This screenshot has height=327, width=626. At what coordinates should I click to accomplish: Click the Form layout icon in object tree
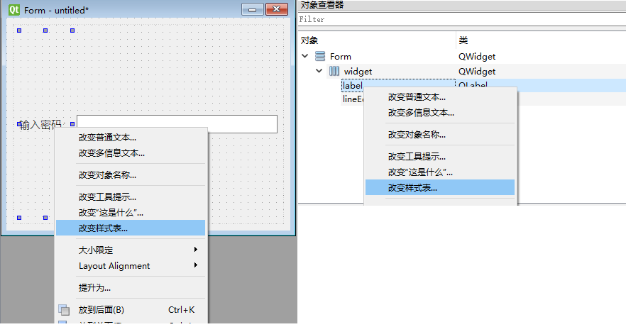[320, 56]
